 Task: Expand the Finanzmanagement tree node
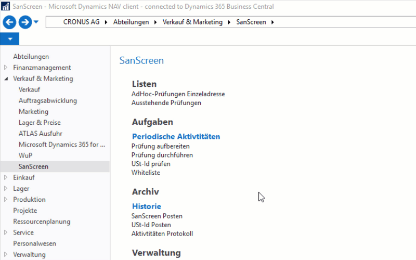[x=6, y=68]
